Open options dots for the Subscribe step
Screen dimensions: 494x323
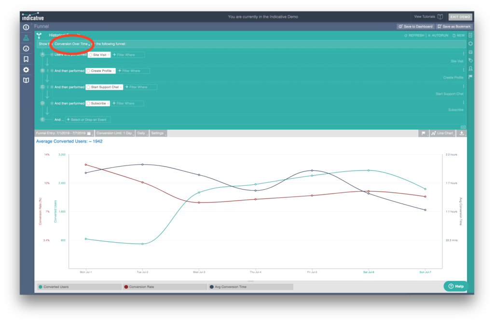click(x=463, y=103)
